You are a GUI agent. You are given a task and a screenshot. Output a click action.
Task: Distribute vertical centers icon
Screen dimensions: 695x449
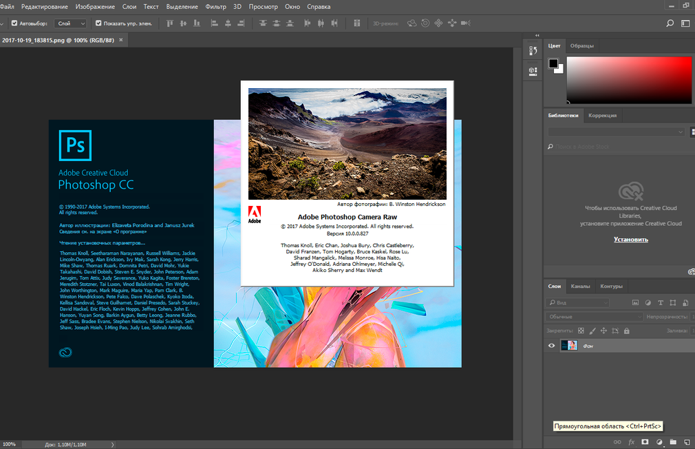pos(276,23)
